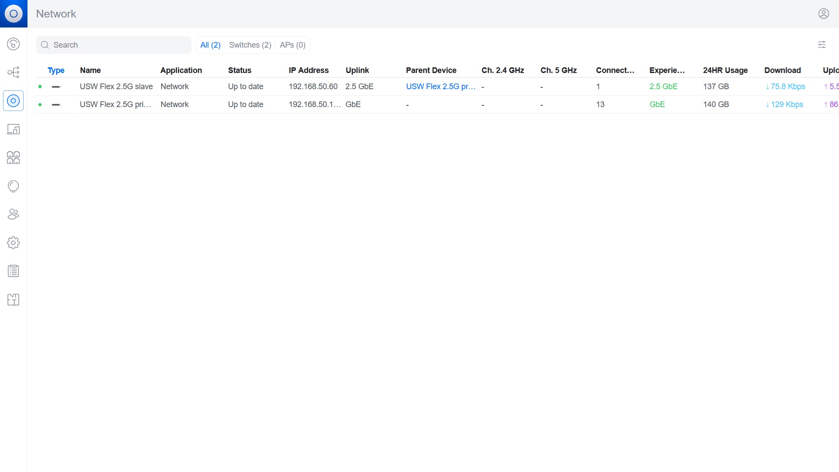839x472 pixels.
Task: Sort by the Application column header
Action: click(181, 70)
